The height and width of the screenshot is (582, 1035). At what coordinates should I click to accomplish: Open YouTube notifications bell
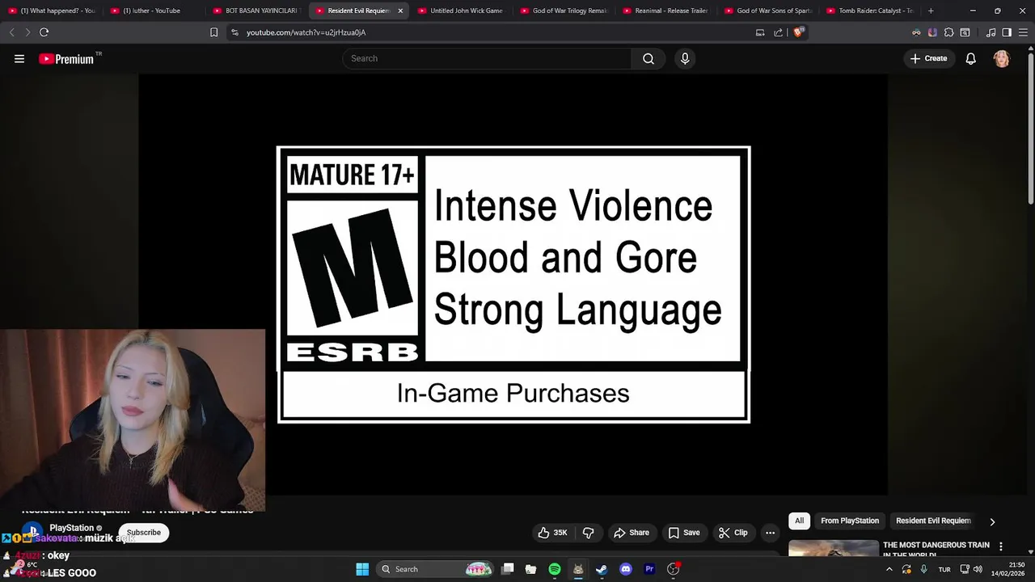(x=970, y=58)
